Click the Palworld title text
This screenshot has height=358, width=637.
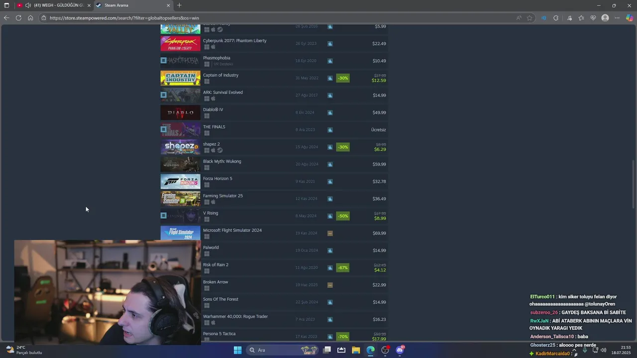[x=211, y=248]
